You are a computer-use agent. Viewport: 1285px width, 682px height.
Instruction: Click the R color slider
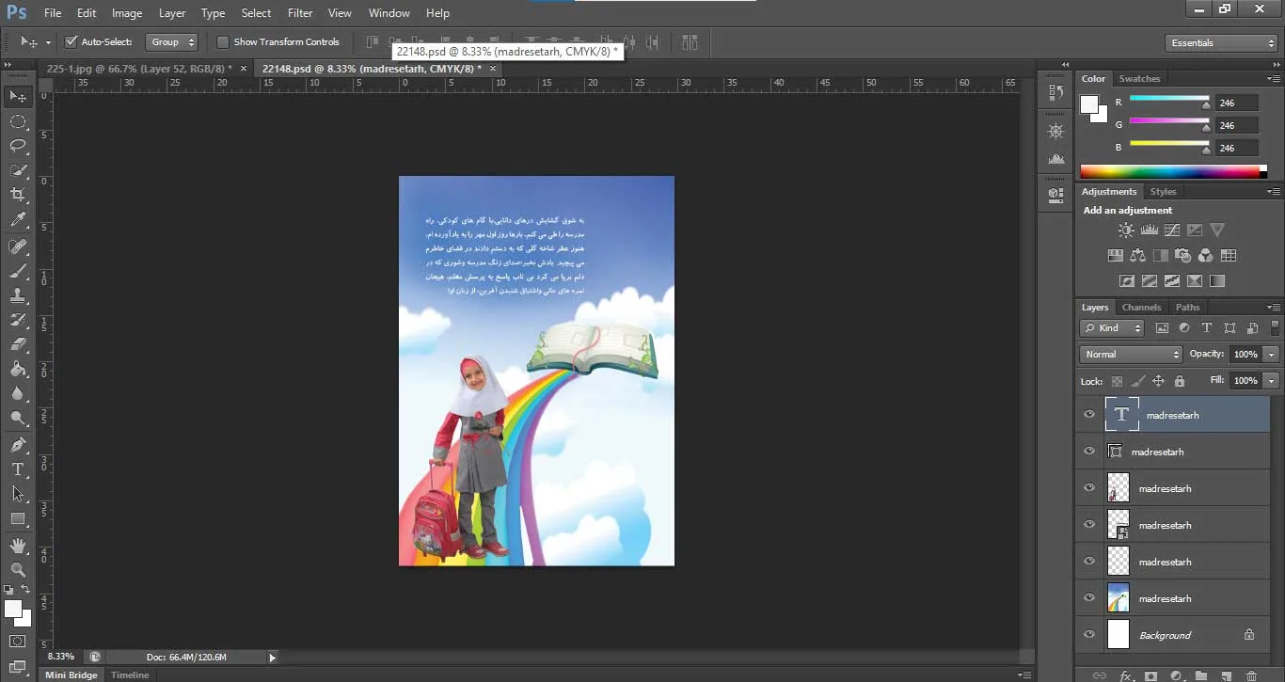click(1169, 99)
